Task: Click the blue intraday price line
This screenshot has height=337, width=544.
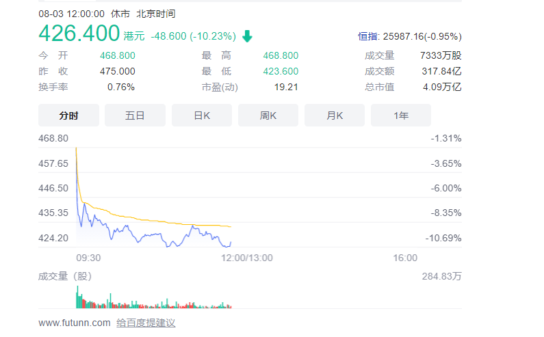Action: 137,236
